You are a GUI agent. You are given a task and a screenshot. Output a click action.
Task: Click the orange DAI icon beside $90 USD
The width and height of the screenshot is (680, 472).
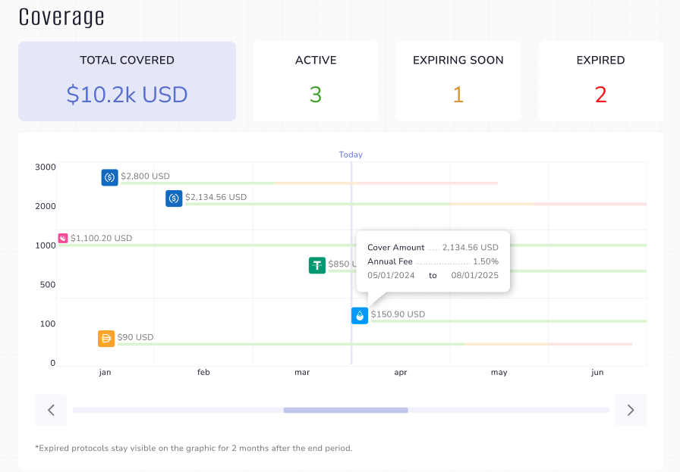[x=106, y=339]
